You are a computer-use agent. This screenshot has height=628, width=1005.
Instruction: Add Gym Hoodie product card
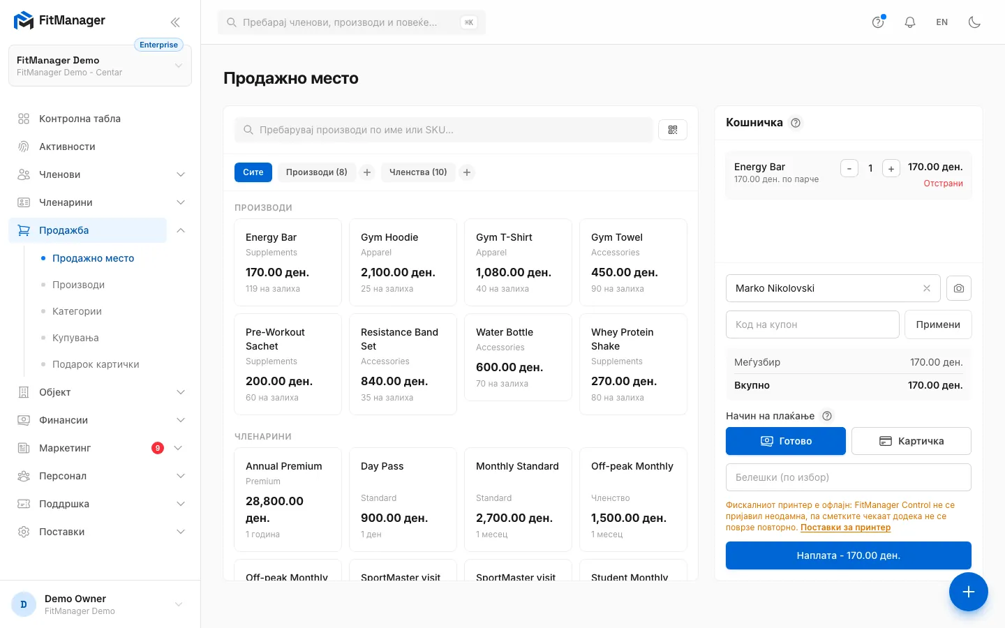pyautogui.click(x=403, y=262)
